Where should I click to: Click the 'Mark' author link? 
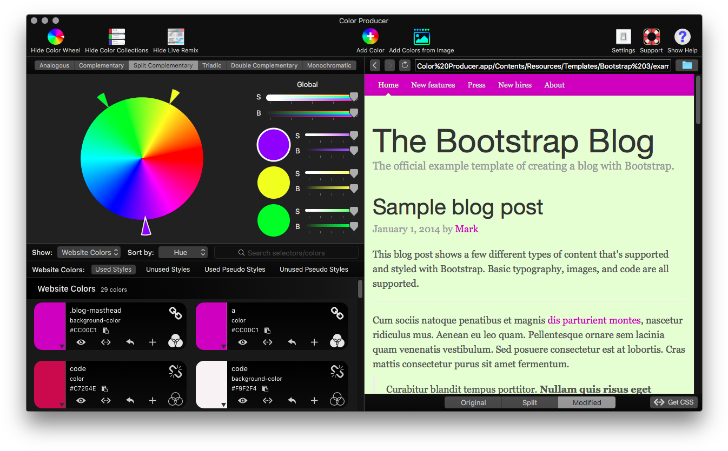pyautogui.click(x=467, y=229)
